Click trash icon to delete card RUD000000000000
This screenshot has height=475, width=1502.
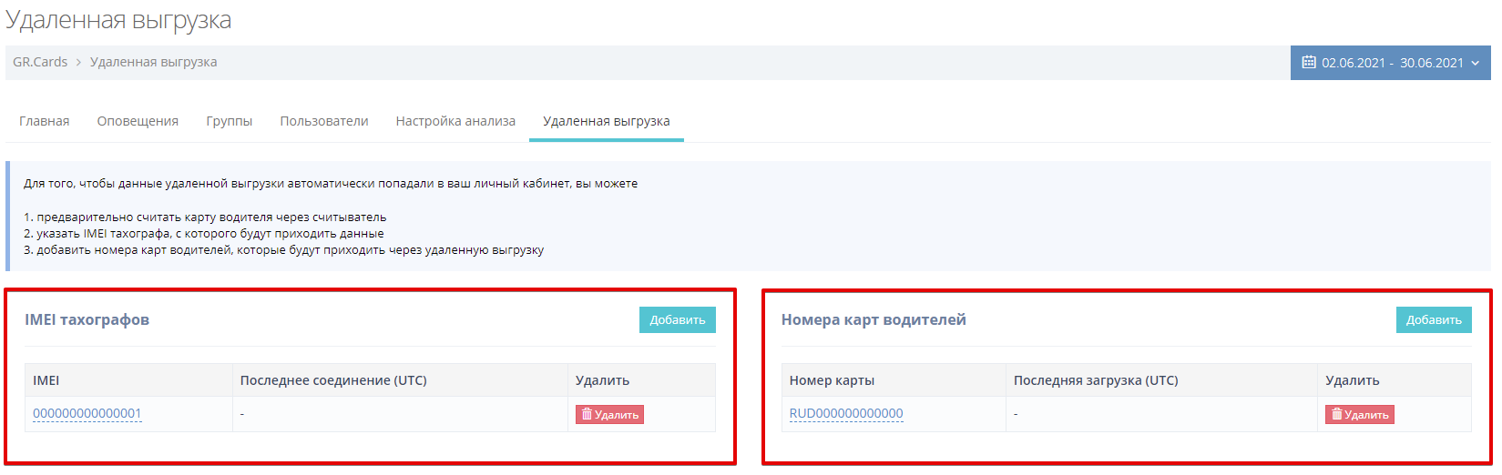point(1337,415)
